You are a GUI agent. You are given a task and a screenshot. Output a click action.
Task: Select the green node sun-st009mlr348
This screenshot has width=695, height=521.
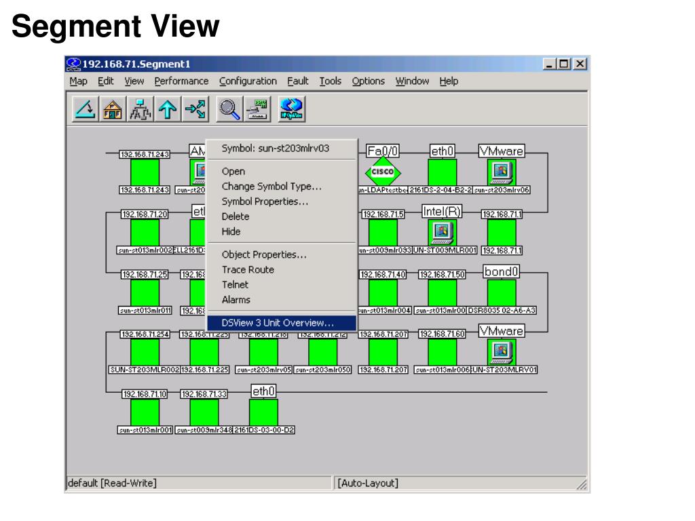204,412
